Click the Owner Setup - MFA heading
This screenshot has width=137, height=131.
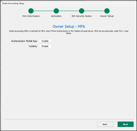pos(69,26)
